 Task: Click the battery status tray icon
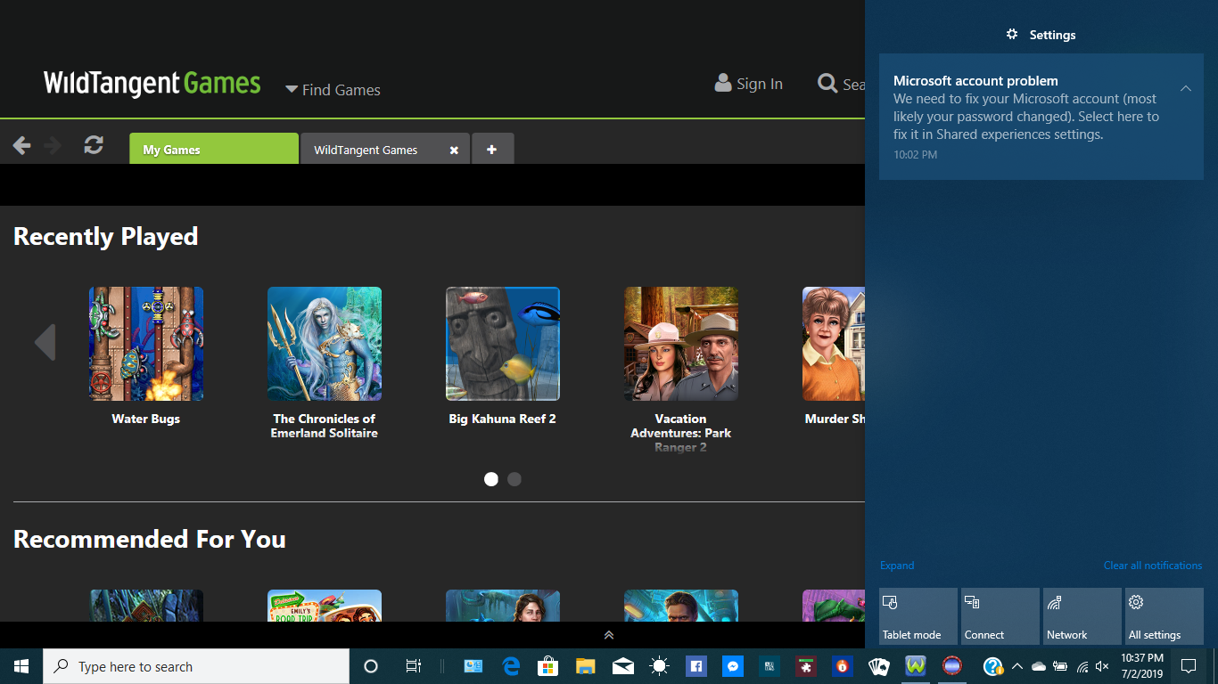click(1060, 666)
